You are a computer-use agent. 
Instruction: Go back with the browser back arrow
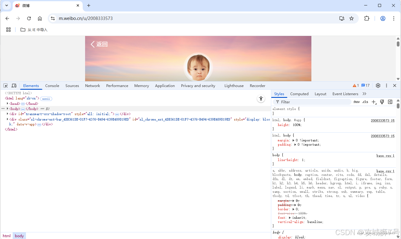(x=8, y=18)
